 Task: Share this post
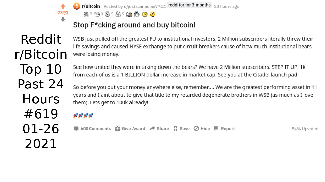coord(159,129)
